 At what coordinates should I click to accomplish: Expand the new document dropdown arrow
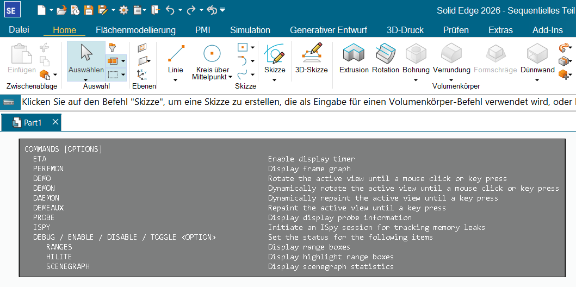[51, 10]
